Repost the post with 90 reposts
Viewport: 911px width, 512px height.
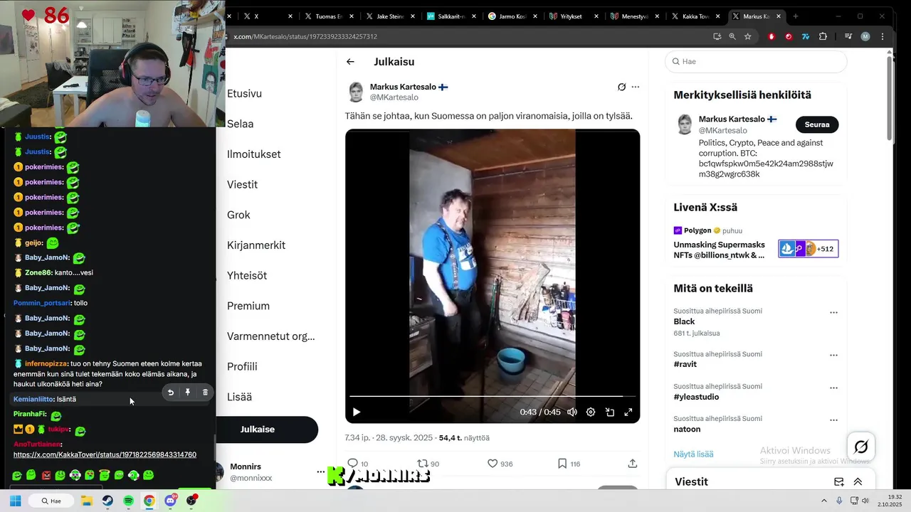coord(422,464)
